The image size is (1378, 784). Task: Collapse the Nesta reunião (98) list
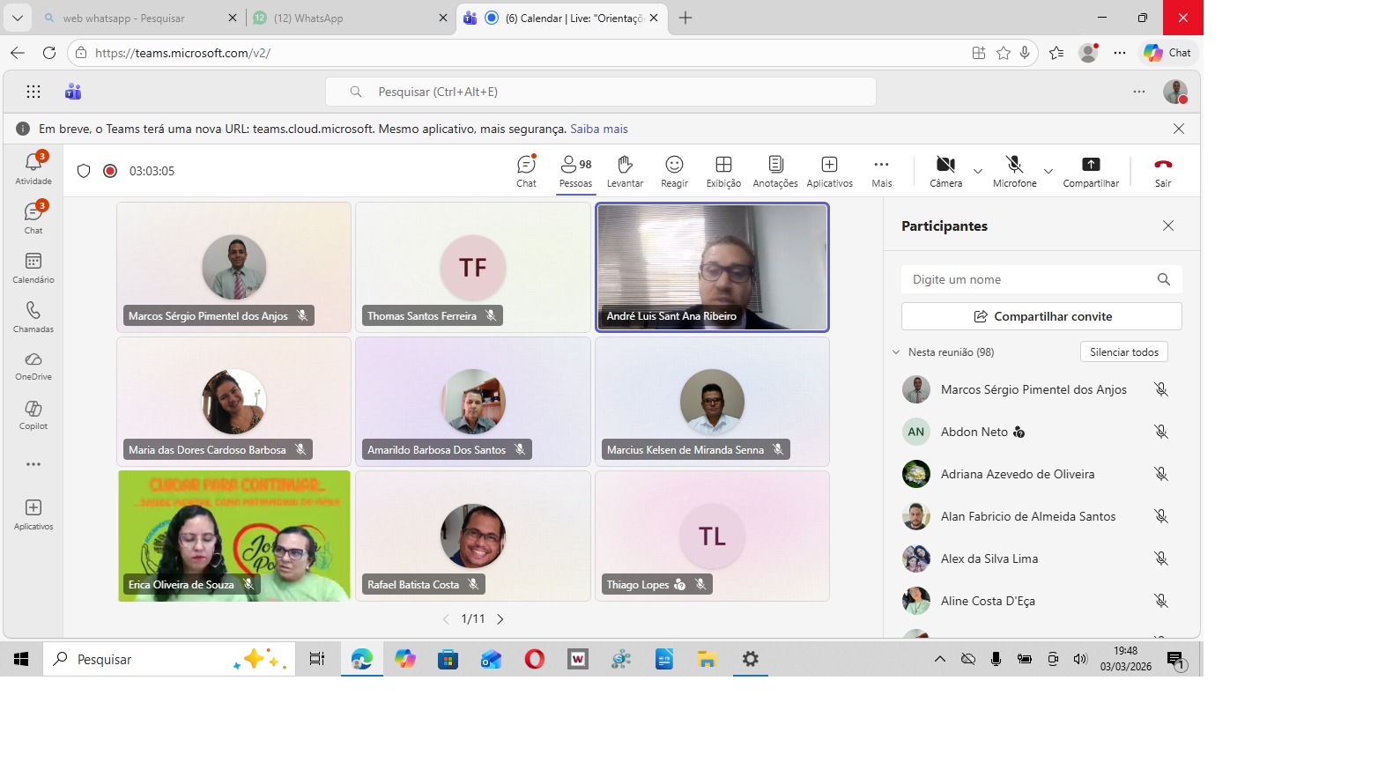point(896,352)
